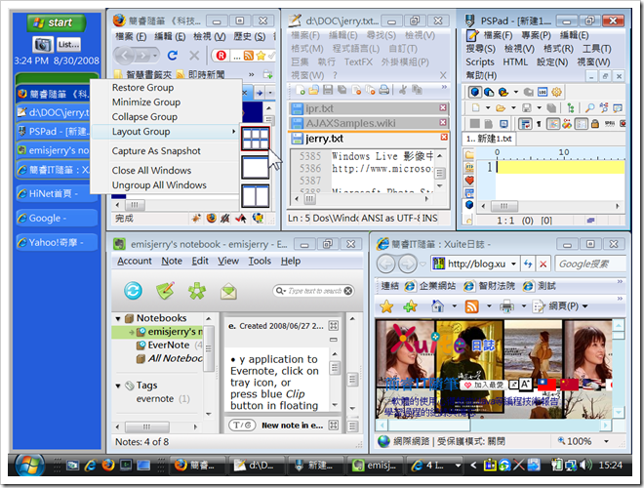Screen dimensions: 644x488
Task: Click IE print icon
Action: tap(506, 306)
